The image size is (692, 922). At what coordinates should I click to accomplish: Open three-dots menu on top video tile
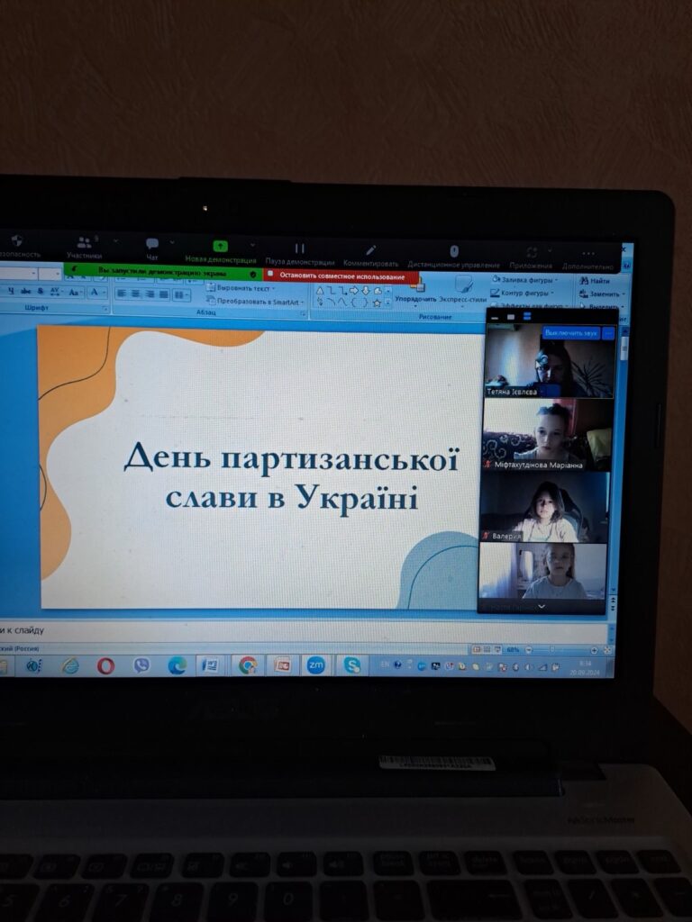pyautogui.click(x=608, y=333)
